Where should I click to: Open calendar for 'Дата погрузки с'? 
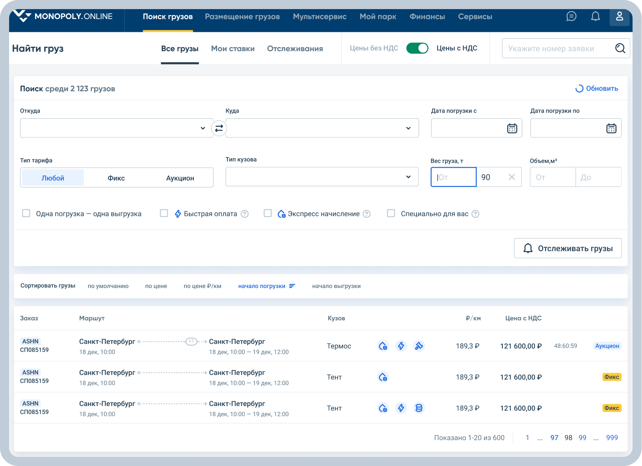point(512,128)
